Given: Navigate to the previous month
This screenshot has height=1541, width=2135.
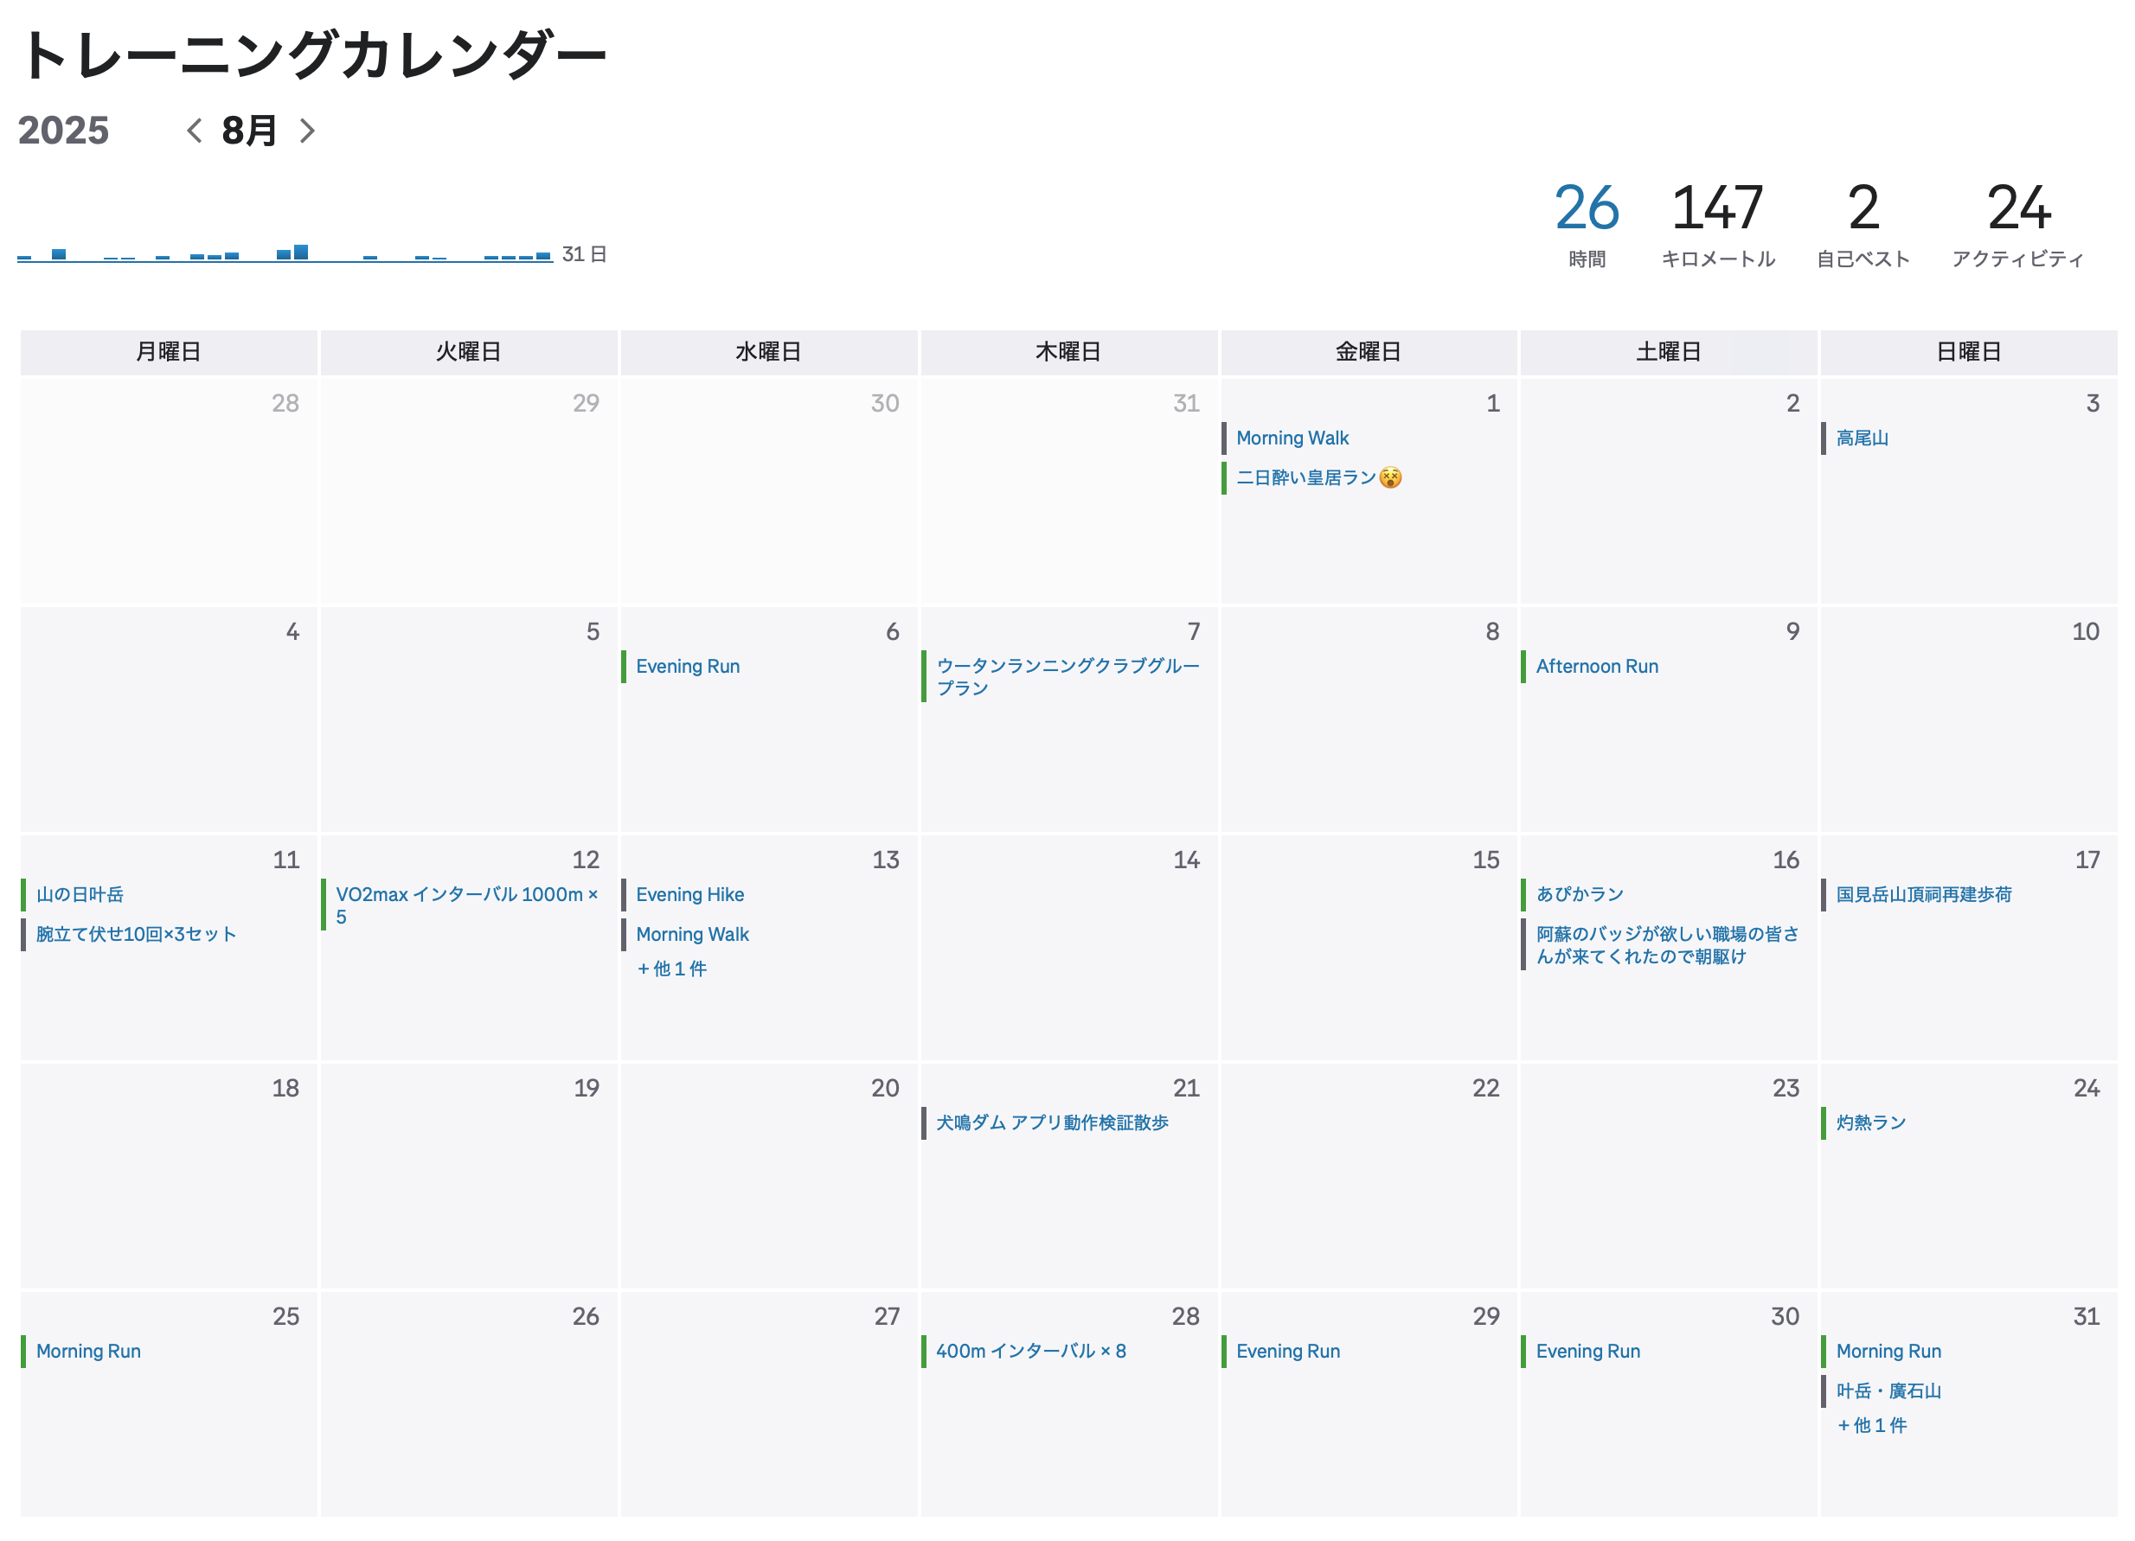Looking at the screenshot, I should click(x=195, y=131).
